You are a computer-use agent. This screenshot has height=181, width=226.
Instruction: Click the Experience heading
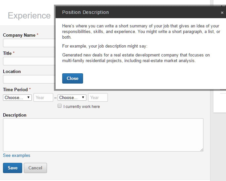click(29, 16)
